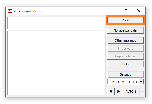Viewport: 152px width, 104px height.
Task: Show Other meanings
Action: pos(126,40)
